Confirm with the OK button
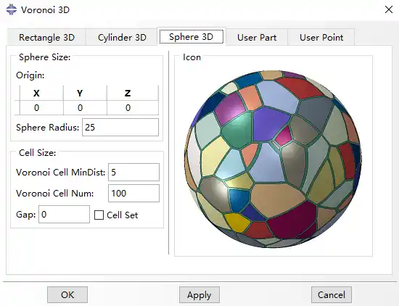Screen dimensions: 399x306 67,295
